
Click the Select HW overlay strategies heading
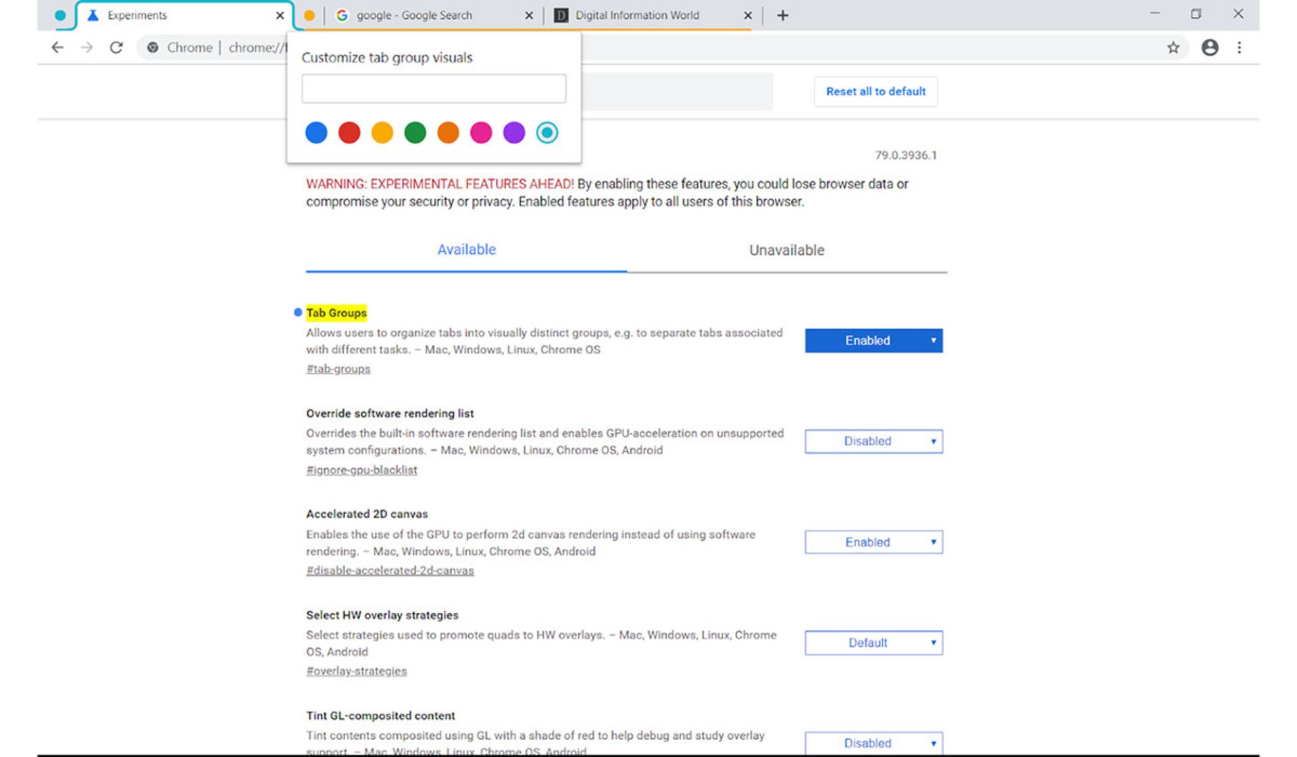click(x=382, y=615)
